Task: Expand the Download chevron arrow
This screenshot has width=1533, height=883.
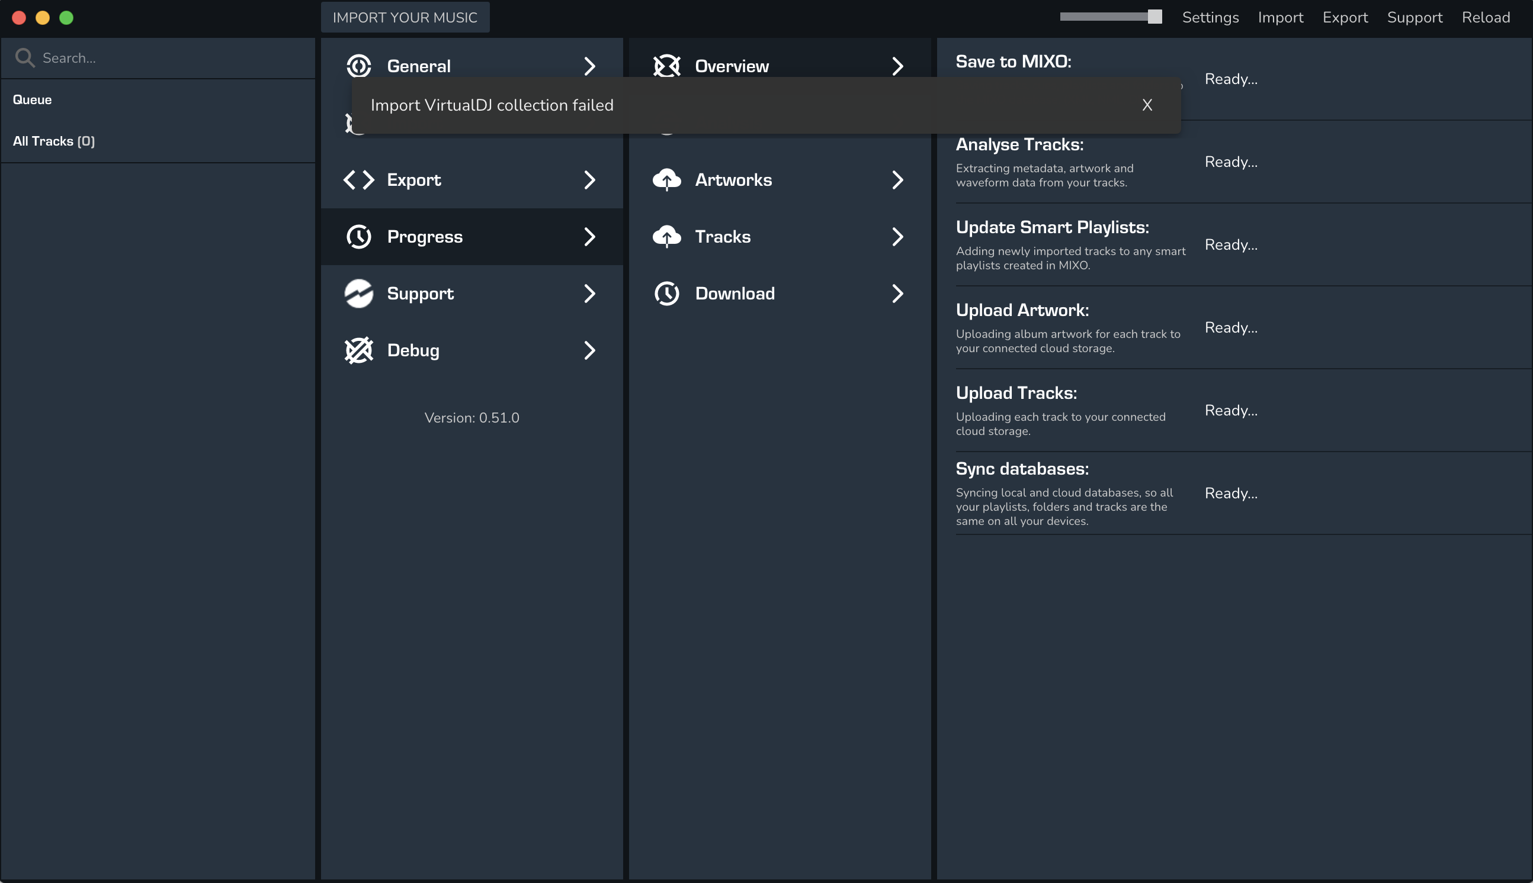Action: coord(897,294)
